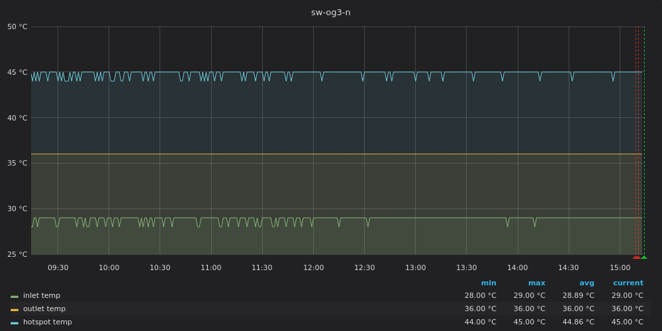The height and width of the screenshot is (331, 662).
Task: Click the 50 °C y-axis label
Action: coord(17,27)
